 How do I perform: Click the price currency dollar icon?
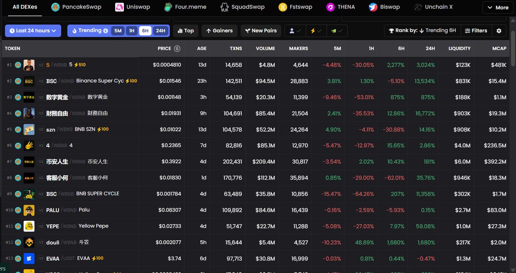(177, 49)
